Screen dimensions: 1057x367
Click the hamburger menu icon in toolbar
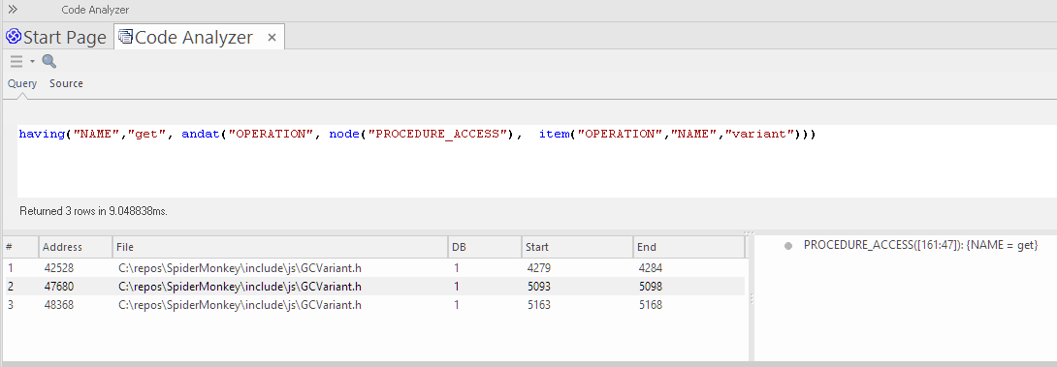pos(16,61)
